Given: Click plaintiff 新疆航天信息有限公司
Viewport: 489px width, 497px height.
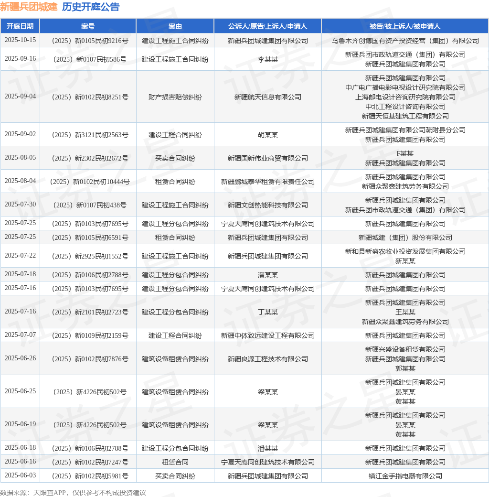Looking at the screenshot, I should [x=267, y=97].
